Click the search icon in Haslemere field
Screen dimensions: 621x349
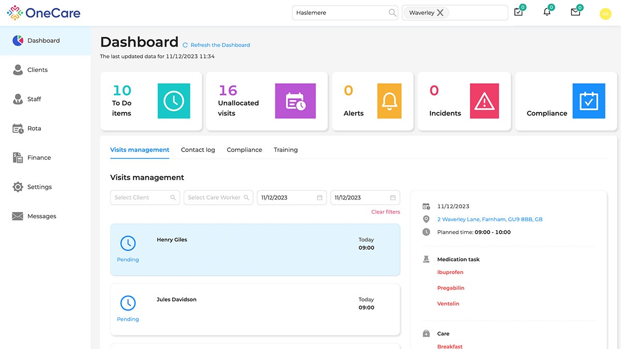(x=392, y=13)
